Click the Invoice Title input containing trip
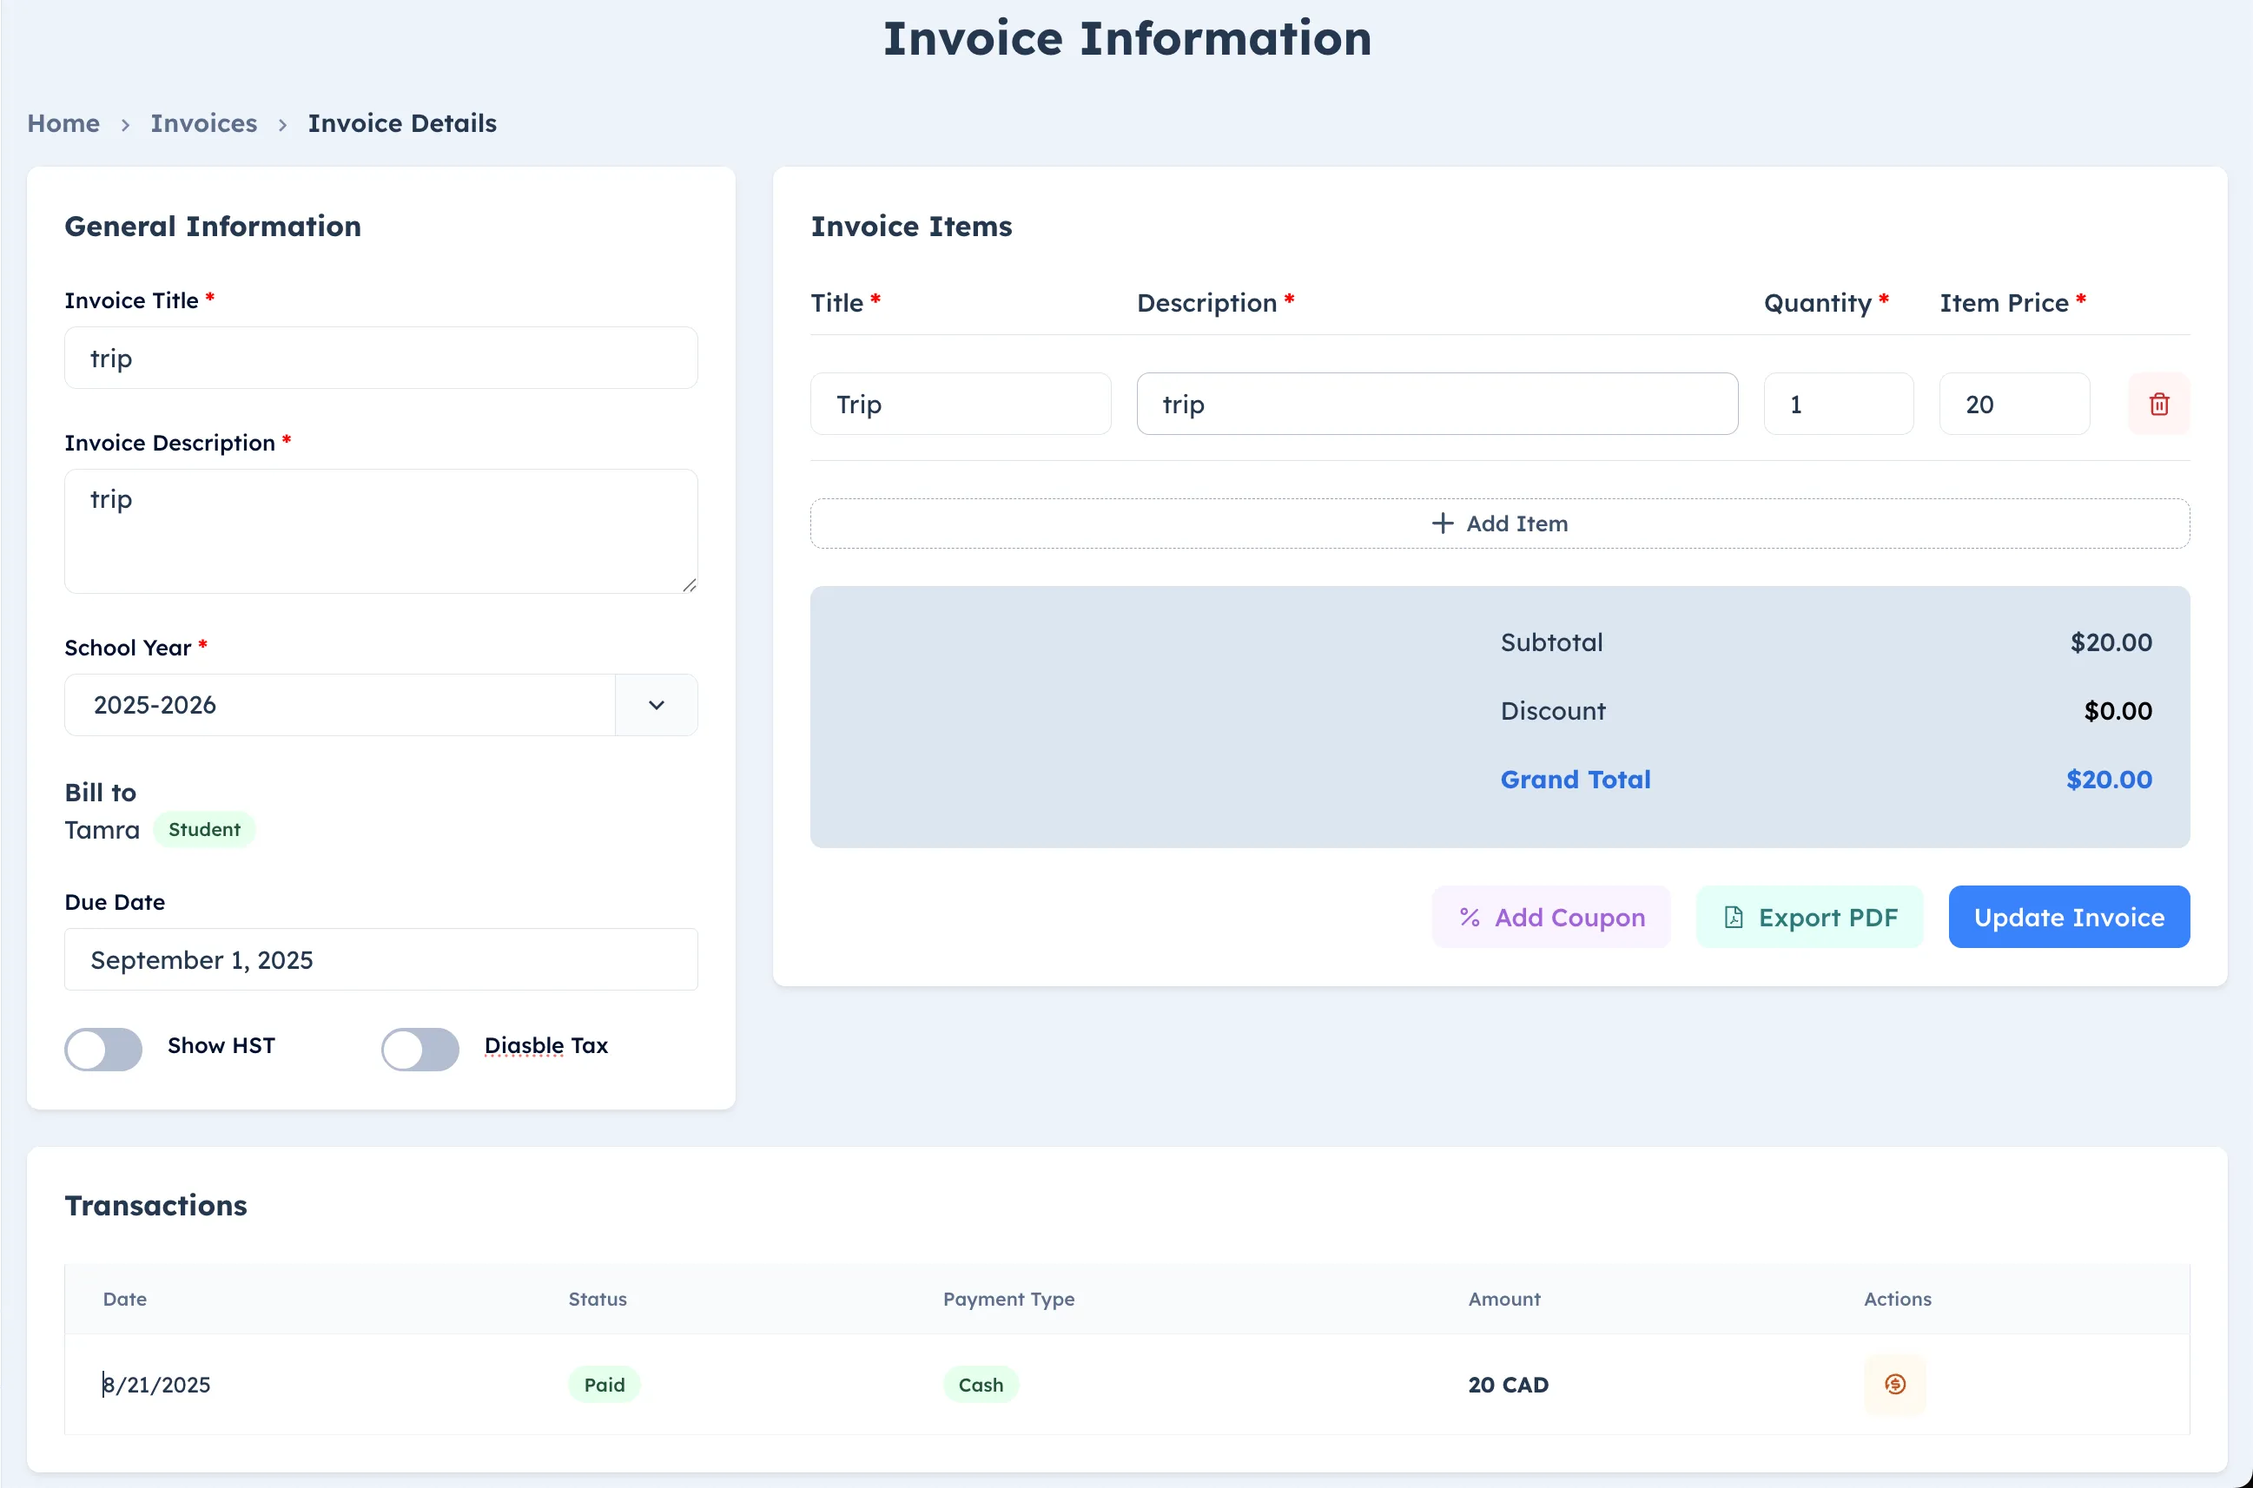 click(380, 358)
